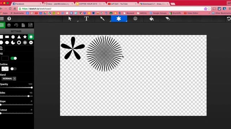
Task: Turn on the Outline toggle
Action: coord(14,69)
